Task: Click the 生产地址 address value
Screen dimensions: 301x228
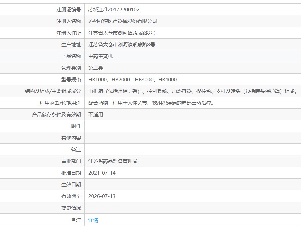Action: click(x=122, y=45)
